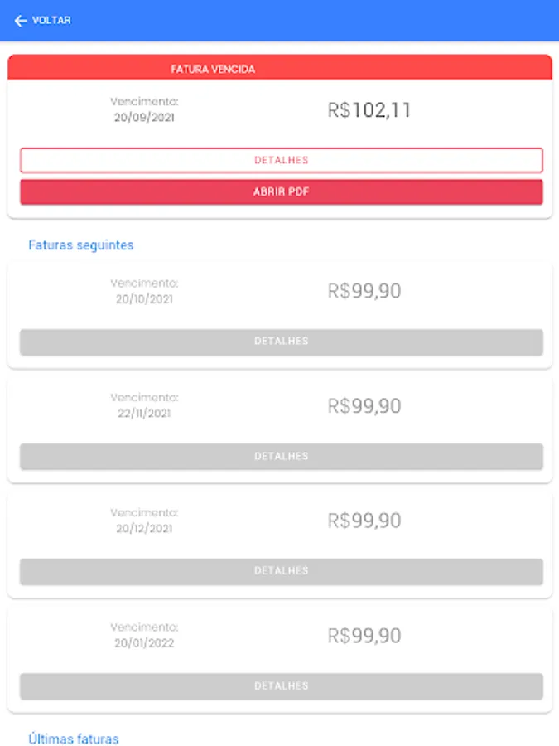The image size is (559, 746).
Task: Select the 20/10/2021 due date text
Action: point(144,299)
